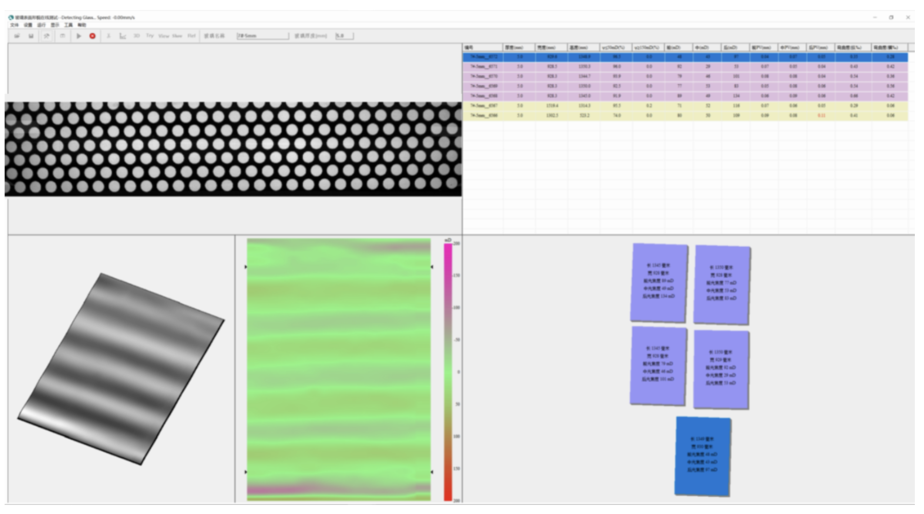Select purple glass panel with 后光焦度 83 mD

tap(722, 285)
